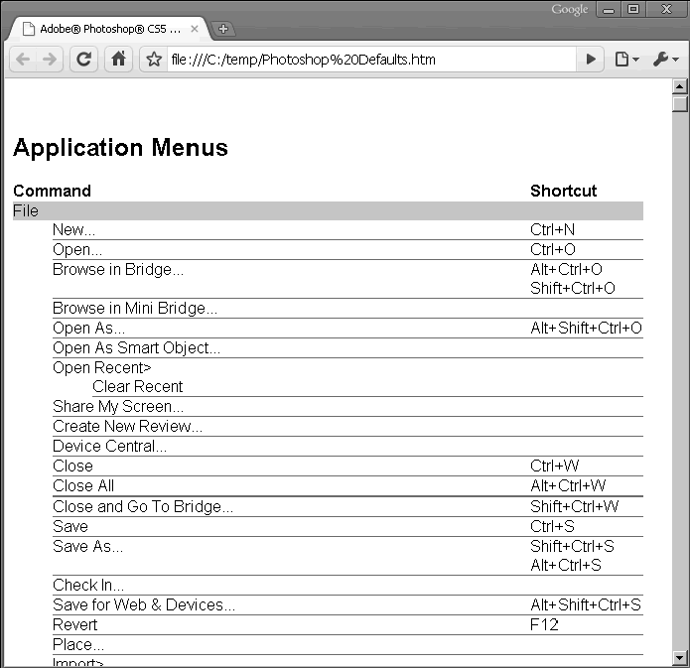Click the 'Device Central...' command
Image resolution: width=690 pixels, height=668 pixels.
coord(109,447)
